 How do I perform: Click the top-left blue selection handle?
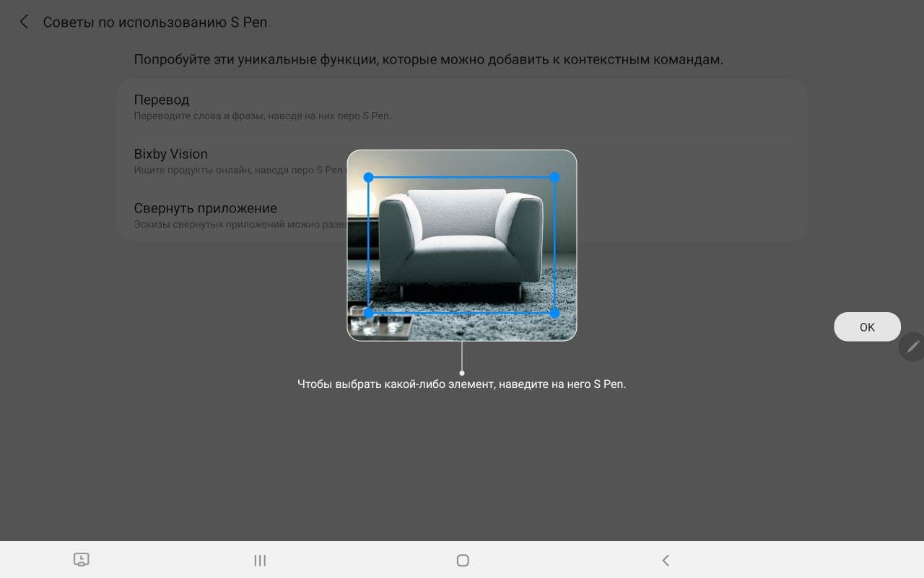(368, 177)
